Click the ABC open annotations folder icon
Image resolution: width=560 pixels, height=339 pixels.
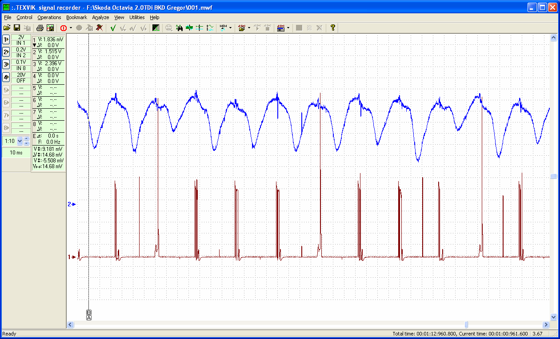click(x=242, y=28)
